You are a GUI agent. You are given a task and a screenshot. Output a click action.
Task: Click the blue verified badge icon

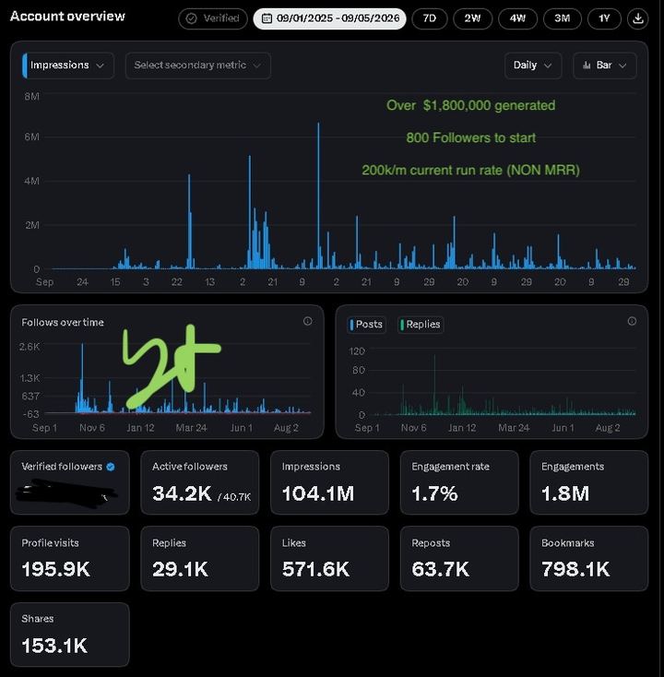pos(111,467)
